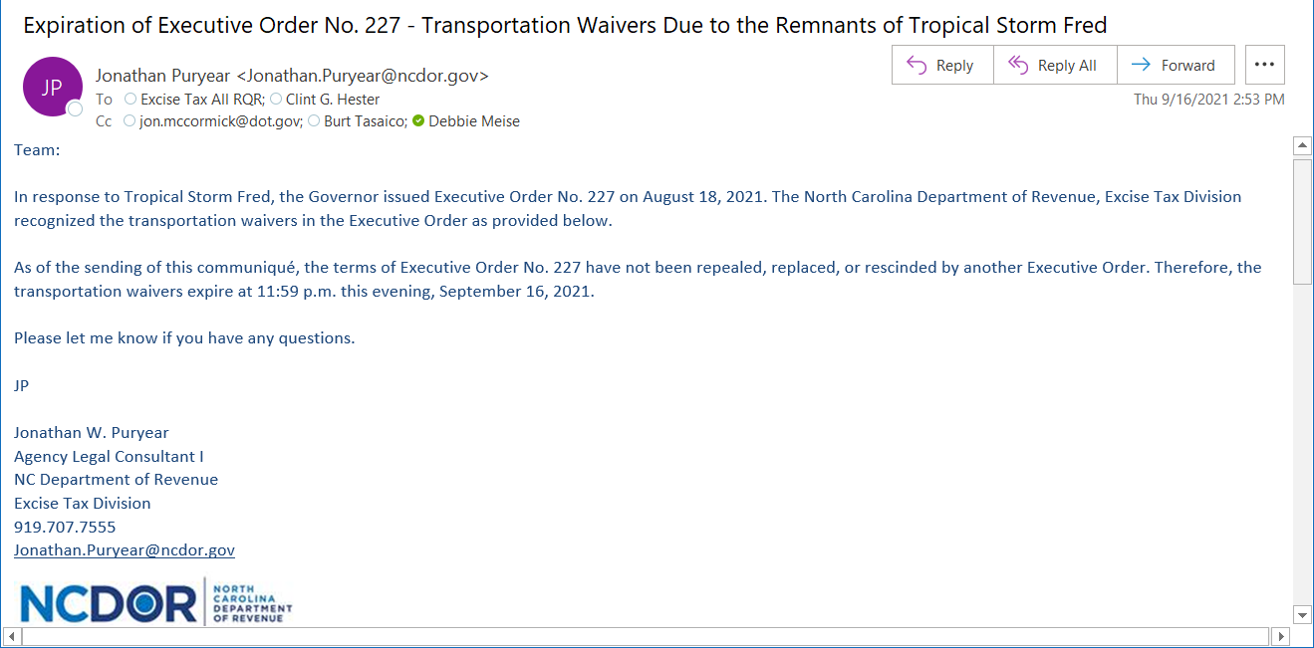Click the NCDOR logo image
1314x648 pixels.
(x=156, y=601)
